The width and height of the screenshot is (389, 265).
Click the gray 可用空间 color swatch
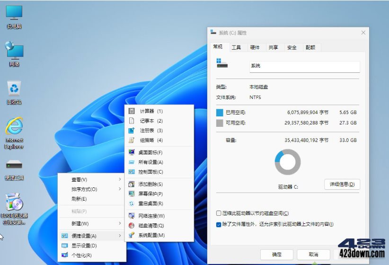[220, 123]
